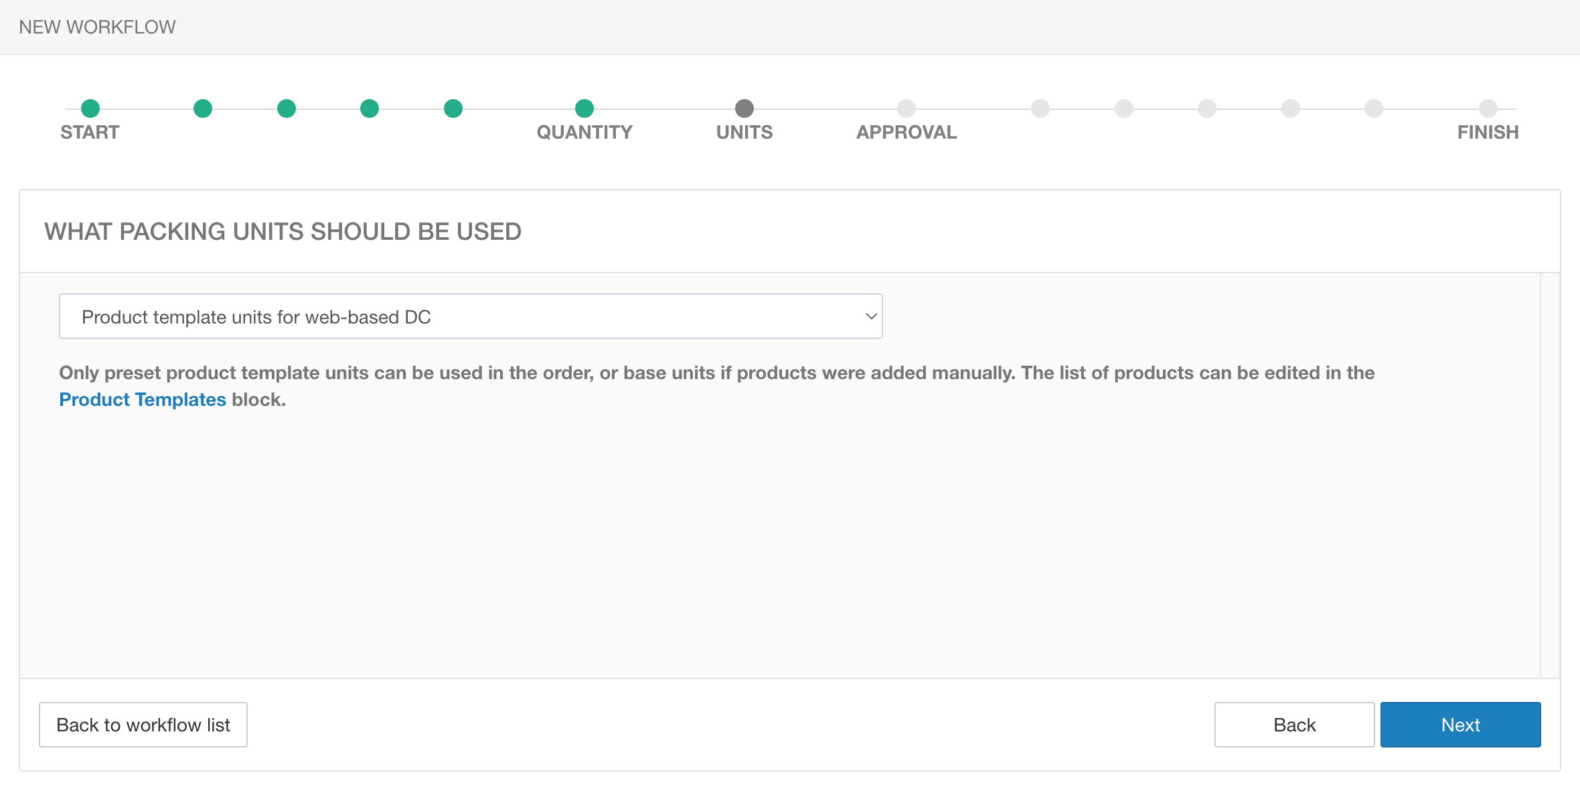This screenshot has height=789, width=1580.
Task: Click the APPROVAL step dot
Action: (x=906, y=109)
